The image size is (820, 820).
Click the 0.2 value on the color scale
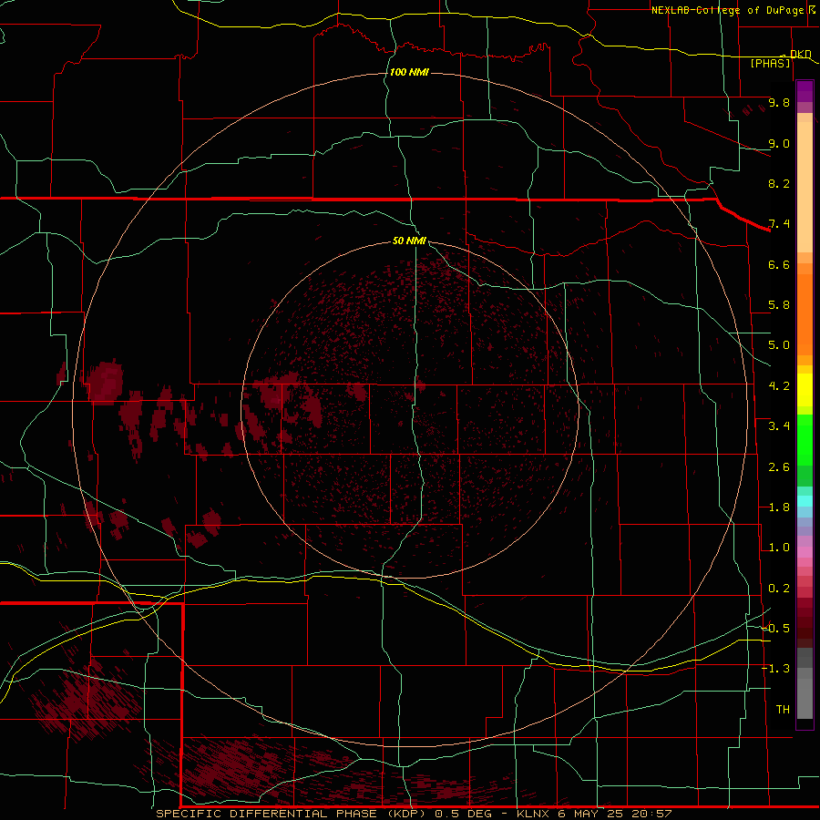coord(779,589)
